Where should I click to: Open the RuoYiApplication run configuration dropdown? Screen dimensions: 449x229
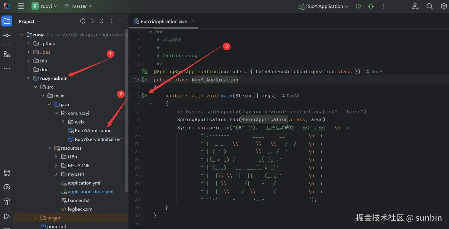tap(323, 6)
